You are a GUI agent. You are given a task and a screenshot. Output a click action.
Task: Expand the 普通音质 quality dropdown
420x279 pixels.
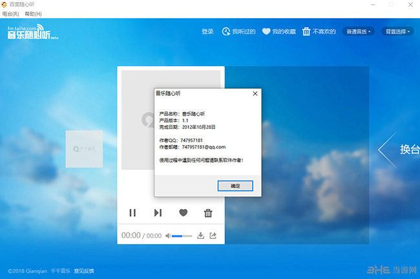(x=359, y=32)
